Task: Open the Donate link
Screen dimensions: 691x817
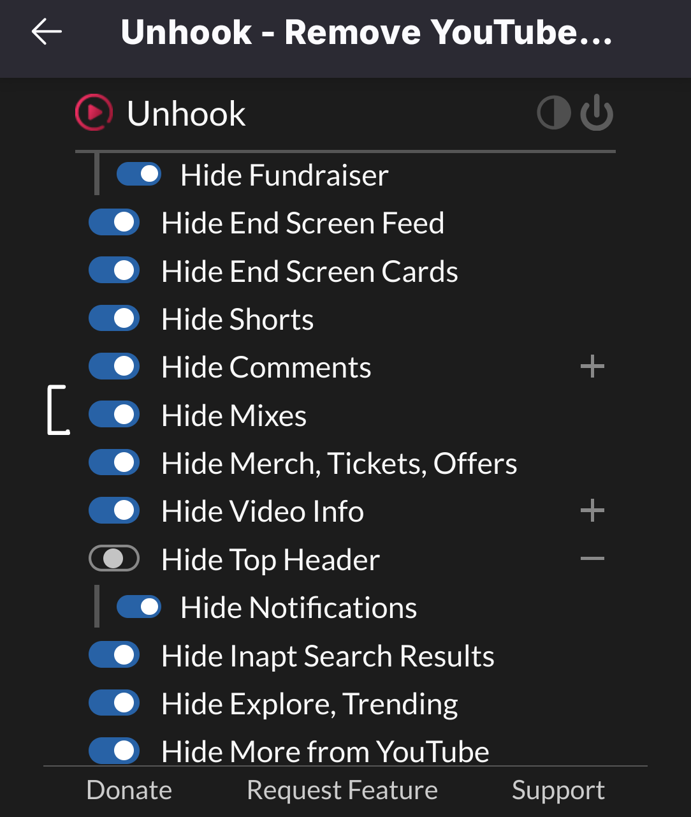Action: 129,790
